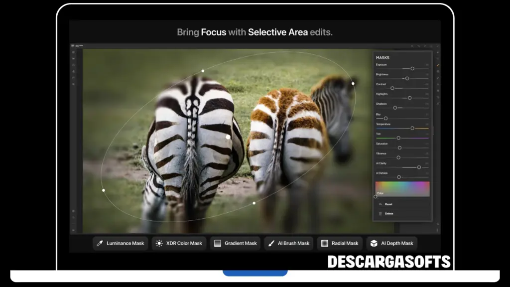
Task: Select the XDR Color Mask tool
Action: [179, 243]
